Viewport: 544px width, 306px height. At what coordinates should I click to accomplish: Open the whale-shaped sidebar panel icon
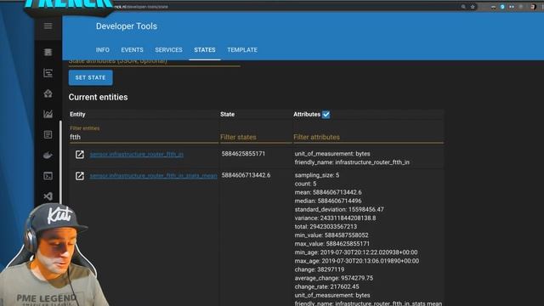pos(48,155)
